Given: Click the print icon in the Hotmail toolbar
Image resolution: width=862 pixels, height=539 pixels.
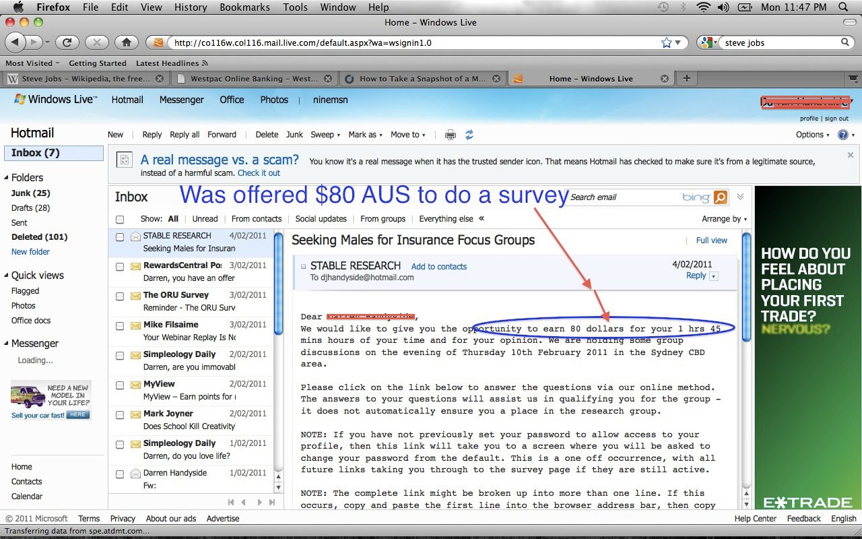Looking at the screenshot, I should [451, 135].
